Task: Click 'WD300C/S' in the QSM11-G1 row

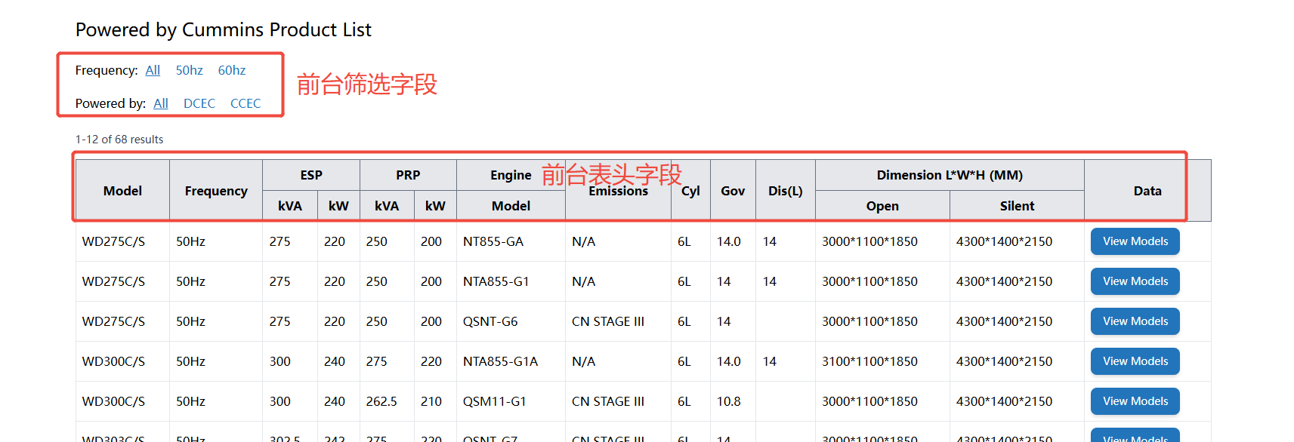Action: [113, 401]
